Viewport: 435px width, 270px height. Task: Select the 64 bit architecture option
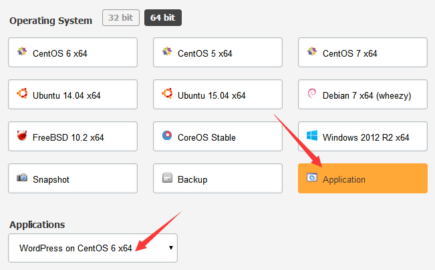(162, 18)
